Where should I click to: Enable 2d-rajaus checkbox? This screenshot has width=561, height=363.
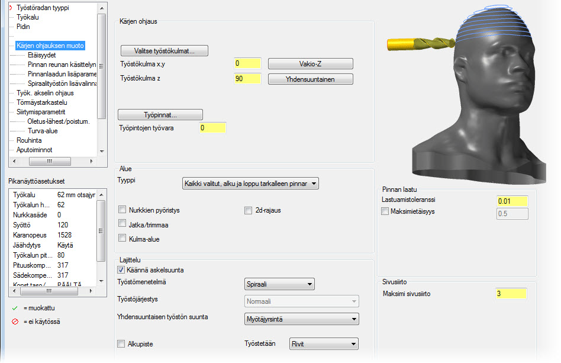(249, 210)
